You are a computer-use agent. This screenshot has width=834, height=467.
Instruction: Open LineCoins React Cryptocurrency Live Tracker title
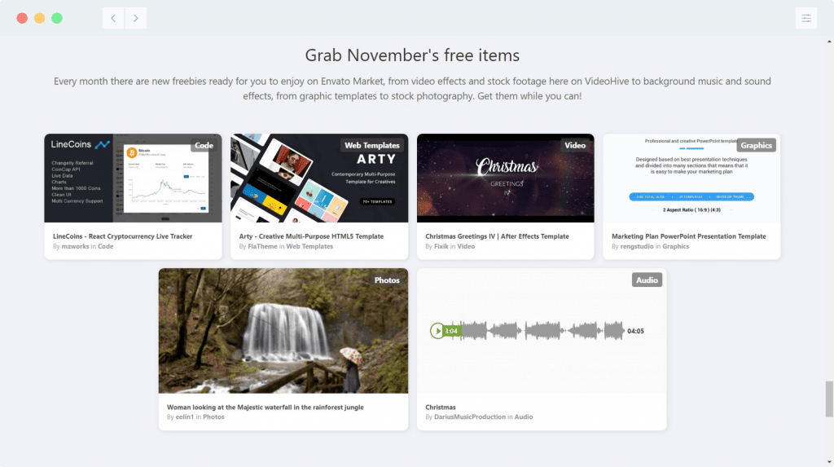pos(122,236)
